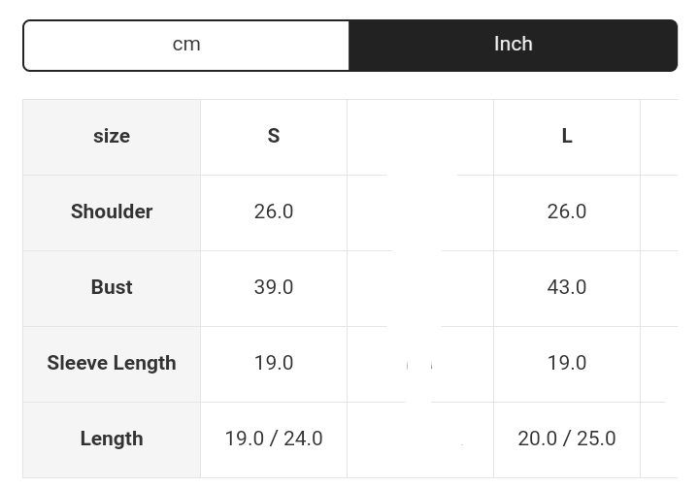Click Shoulder value 26.0 for size S
698x488 pixels.
274,212
